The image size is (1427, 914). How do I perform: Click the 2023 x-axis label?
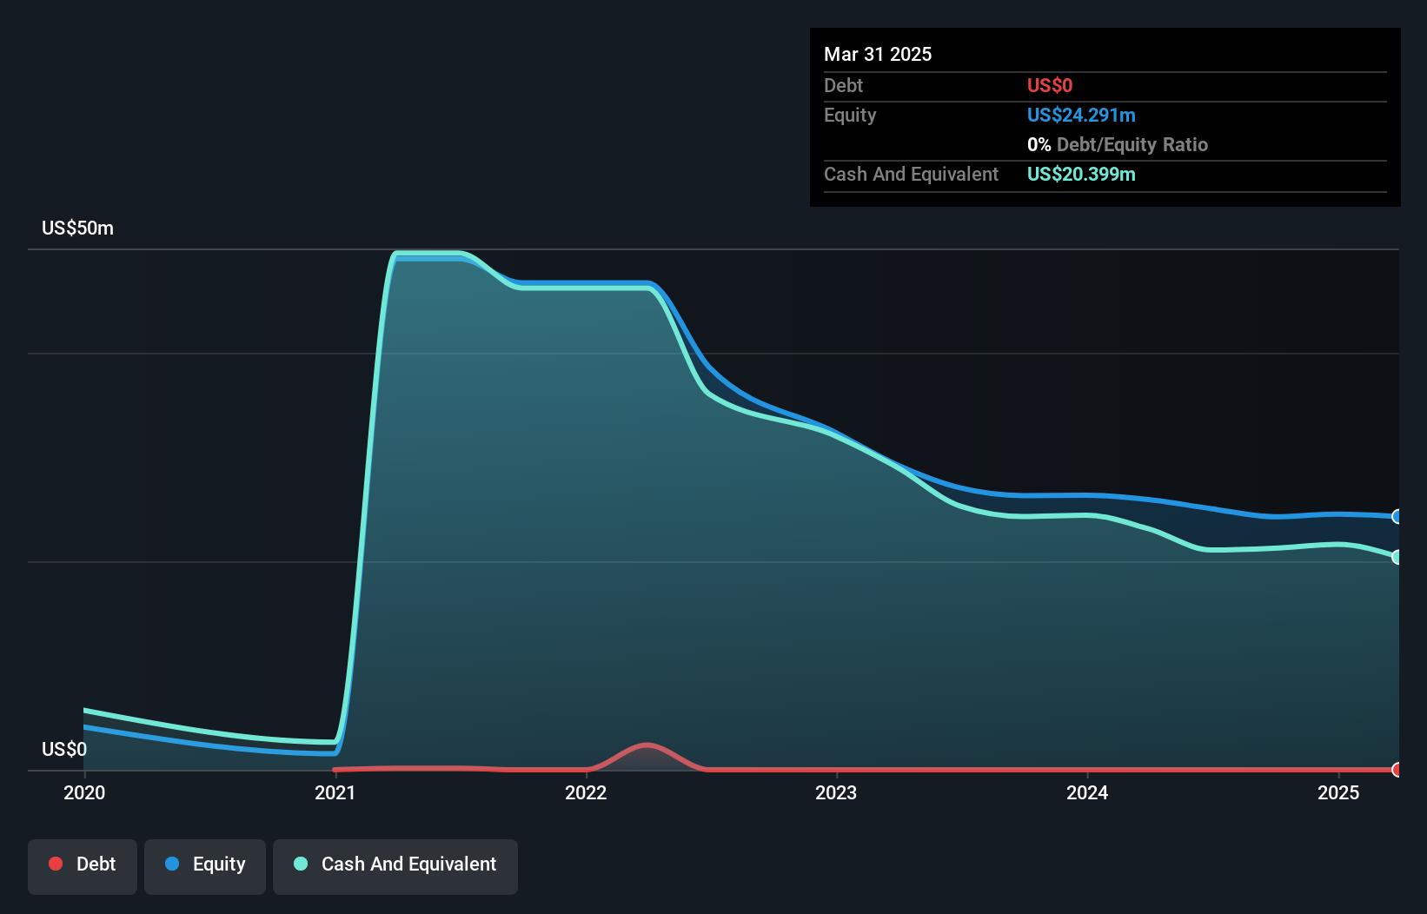tap(836, 792)
